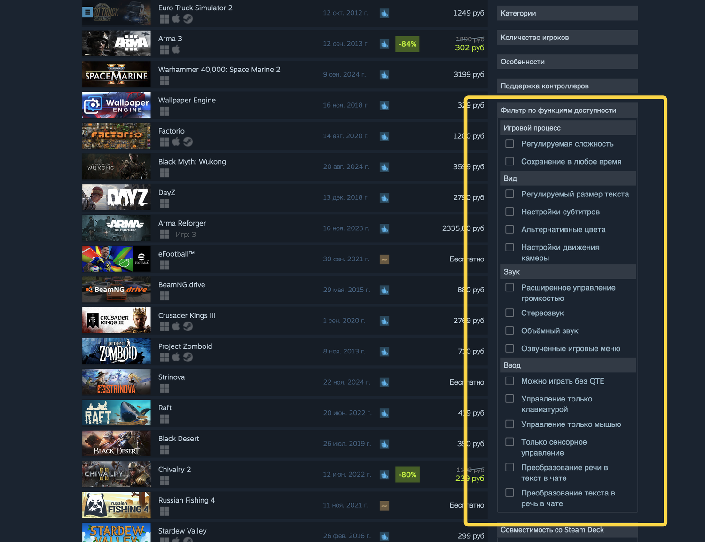This screenshot has width=705, height=542.
Task: Enable the Объёмный звук filter
Action: 509,330
